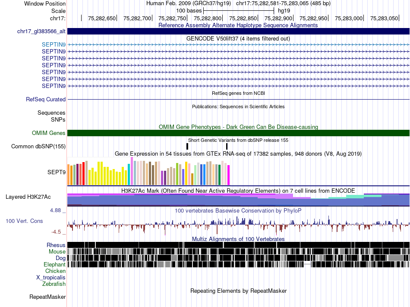Open the OMIM Gene Phenotypes track title
Image resolution: width=410 pixels, height=307 pixels.
238,127
